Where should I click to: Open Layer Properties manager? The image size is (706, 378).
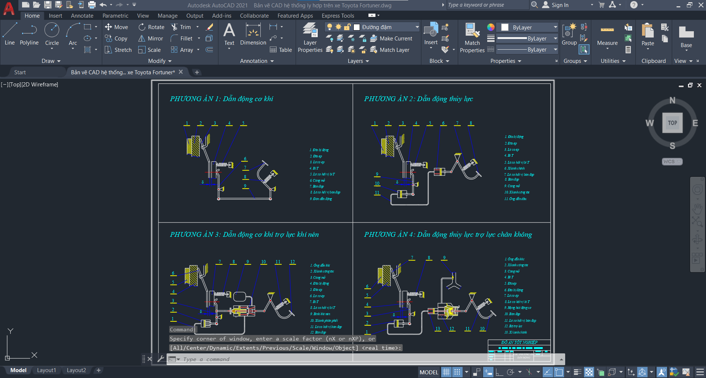pyautogui.click(x=310, y=37)
